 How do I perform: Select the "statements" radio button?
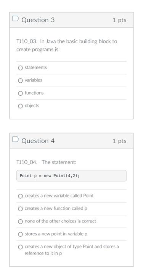20,68
